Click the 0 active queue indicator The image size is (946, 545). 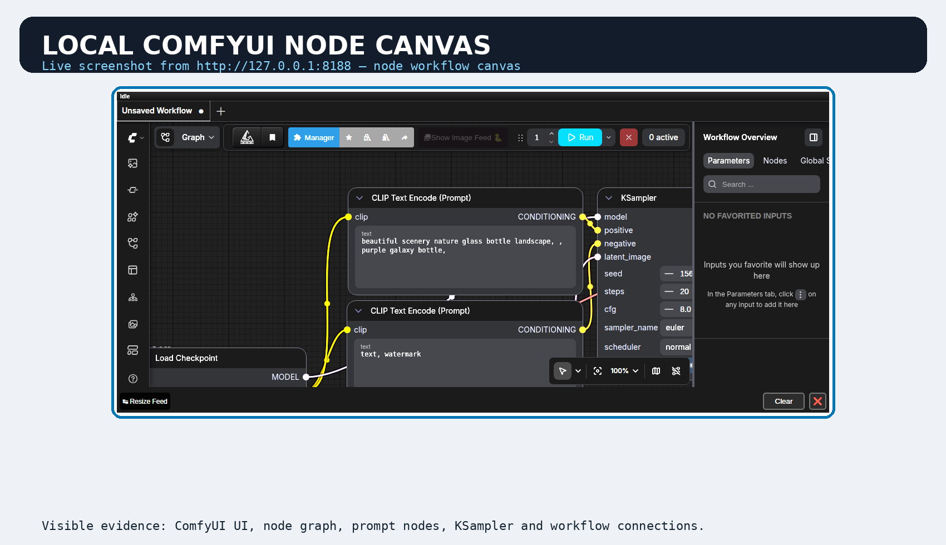pos(663,137)
